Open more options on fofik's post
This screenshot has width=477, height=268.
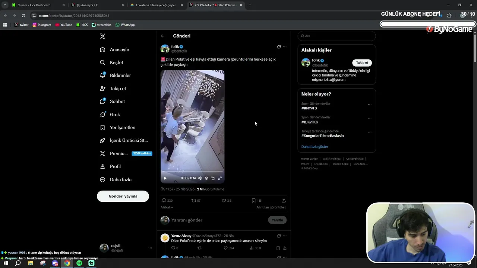(285, 47)
